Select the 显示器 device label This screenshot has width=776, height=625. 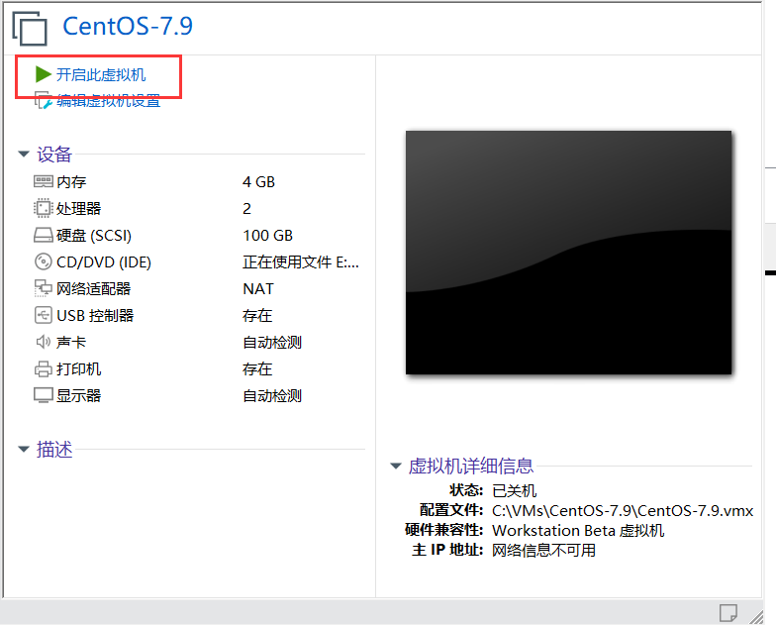coord(79,396)
